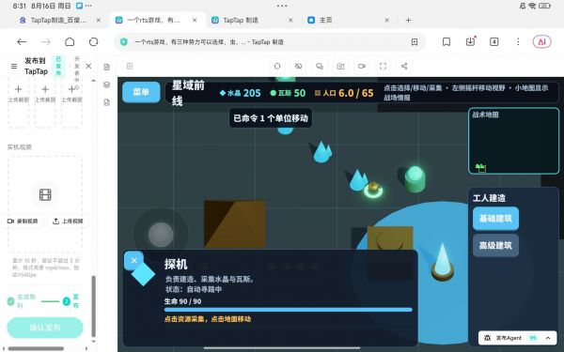The image size is (564, 352).
Task: Open the layers stack side icon
Action: pos(107,84)
